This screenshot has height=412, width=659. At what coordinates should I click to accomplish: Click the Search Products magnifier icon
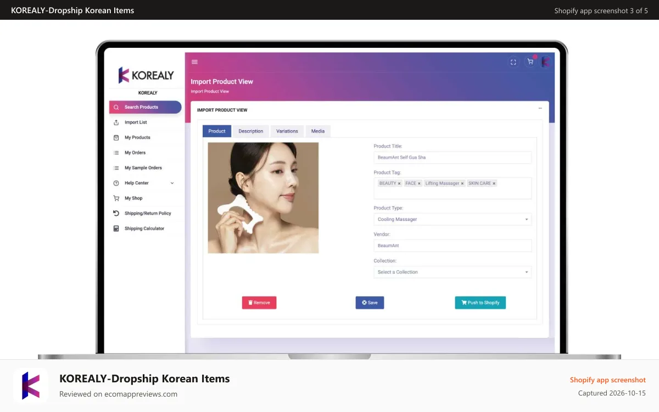click(x=116, y=107)
